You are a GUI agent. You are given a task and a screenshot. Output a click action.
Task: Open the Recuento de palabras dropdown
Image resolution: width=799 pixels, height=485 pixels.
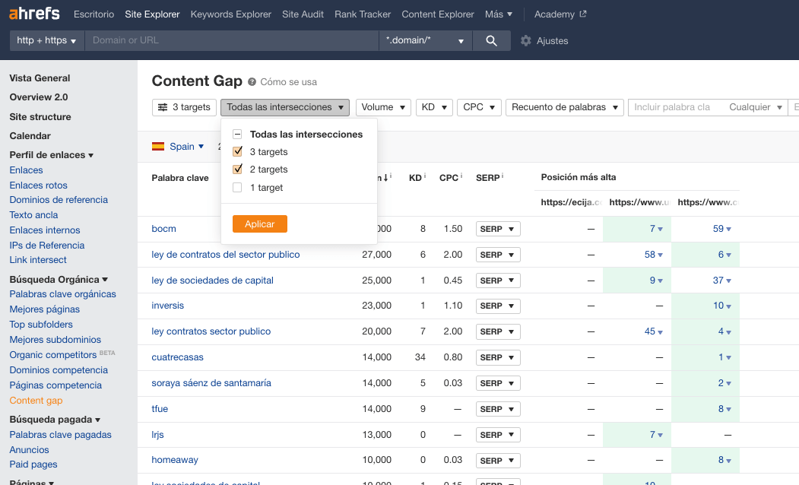(564, 107)
